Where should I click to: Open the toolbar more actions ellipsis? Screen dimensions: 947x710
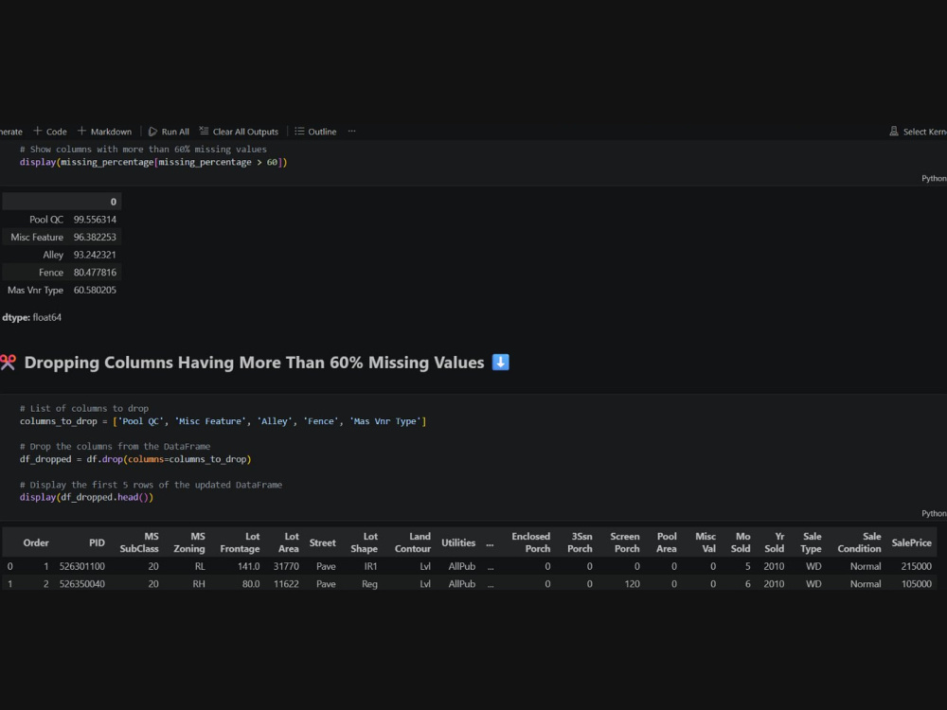point(351,131)
